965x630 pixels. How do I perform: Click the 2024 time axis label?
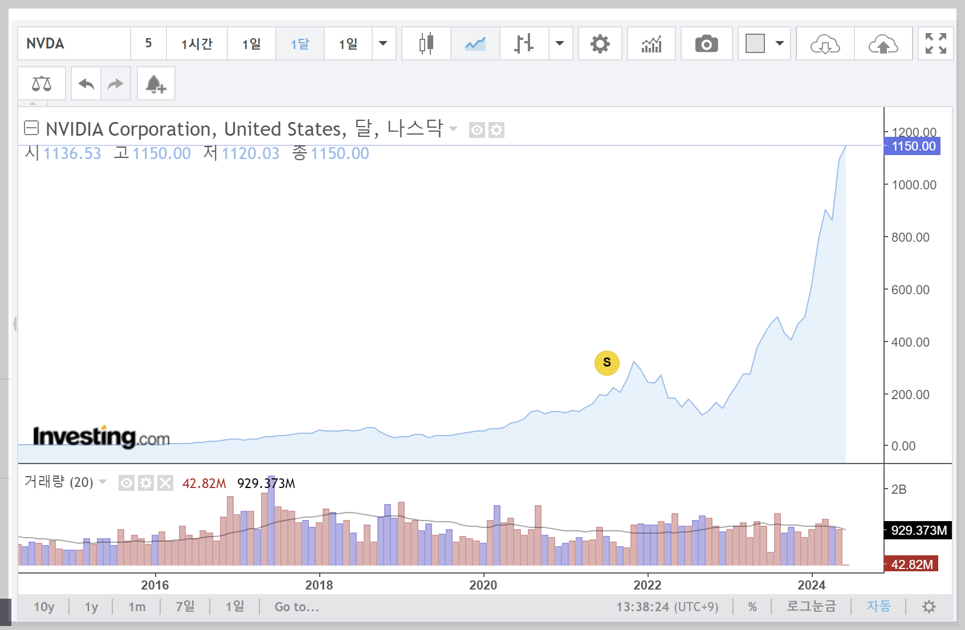pyautogui.click(x=812, y=585)
